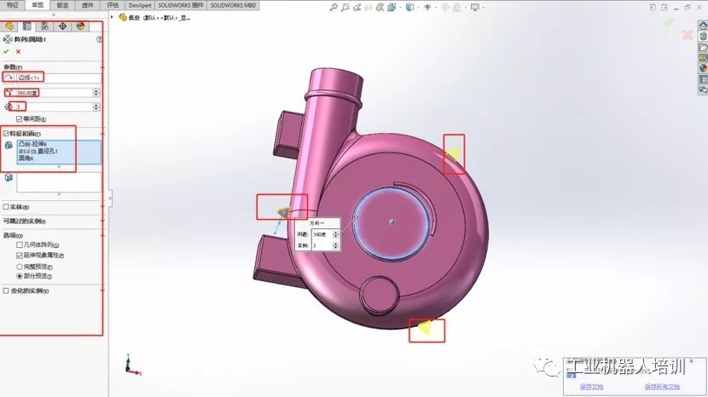Open the section view icon in view toolbar
This screenshot has height=397, width=708.
(x=368, y=7)
